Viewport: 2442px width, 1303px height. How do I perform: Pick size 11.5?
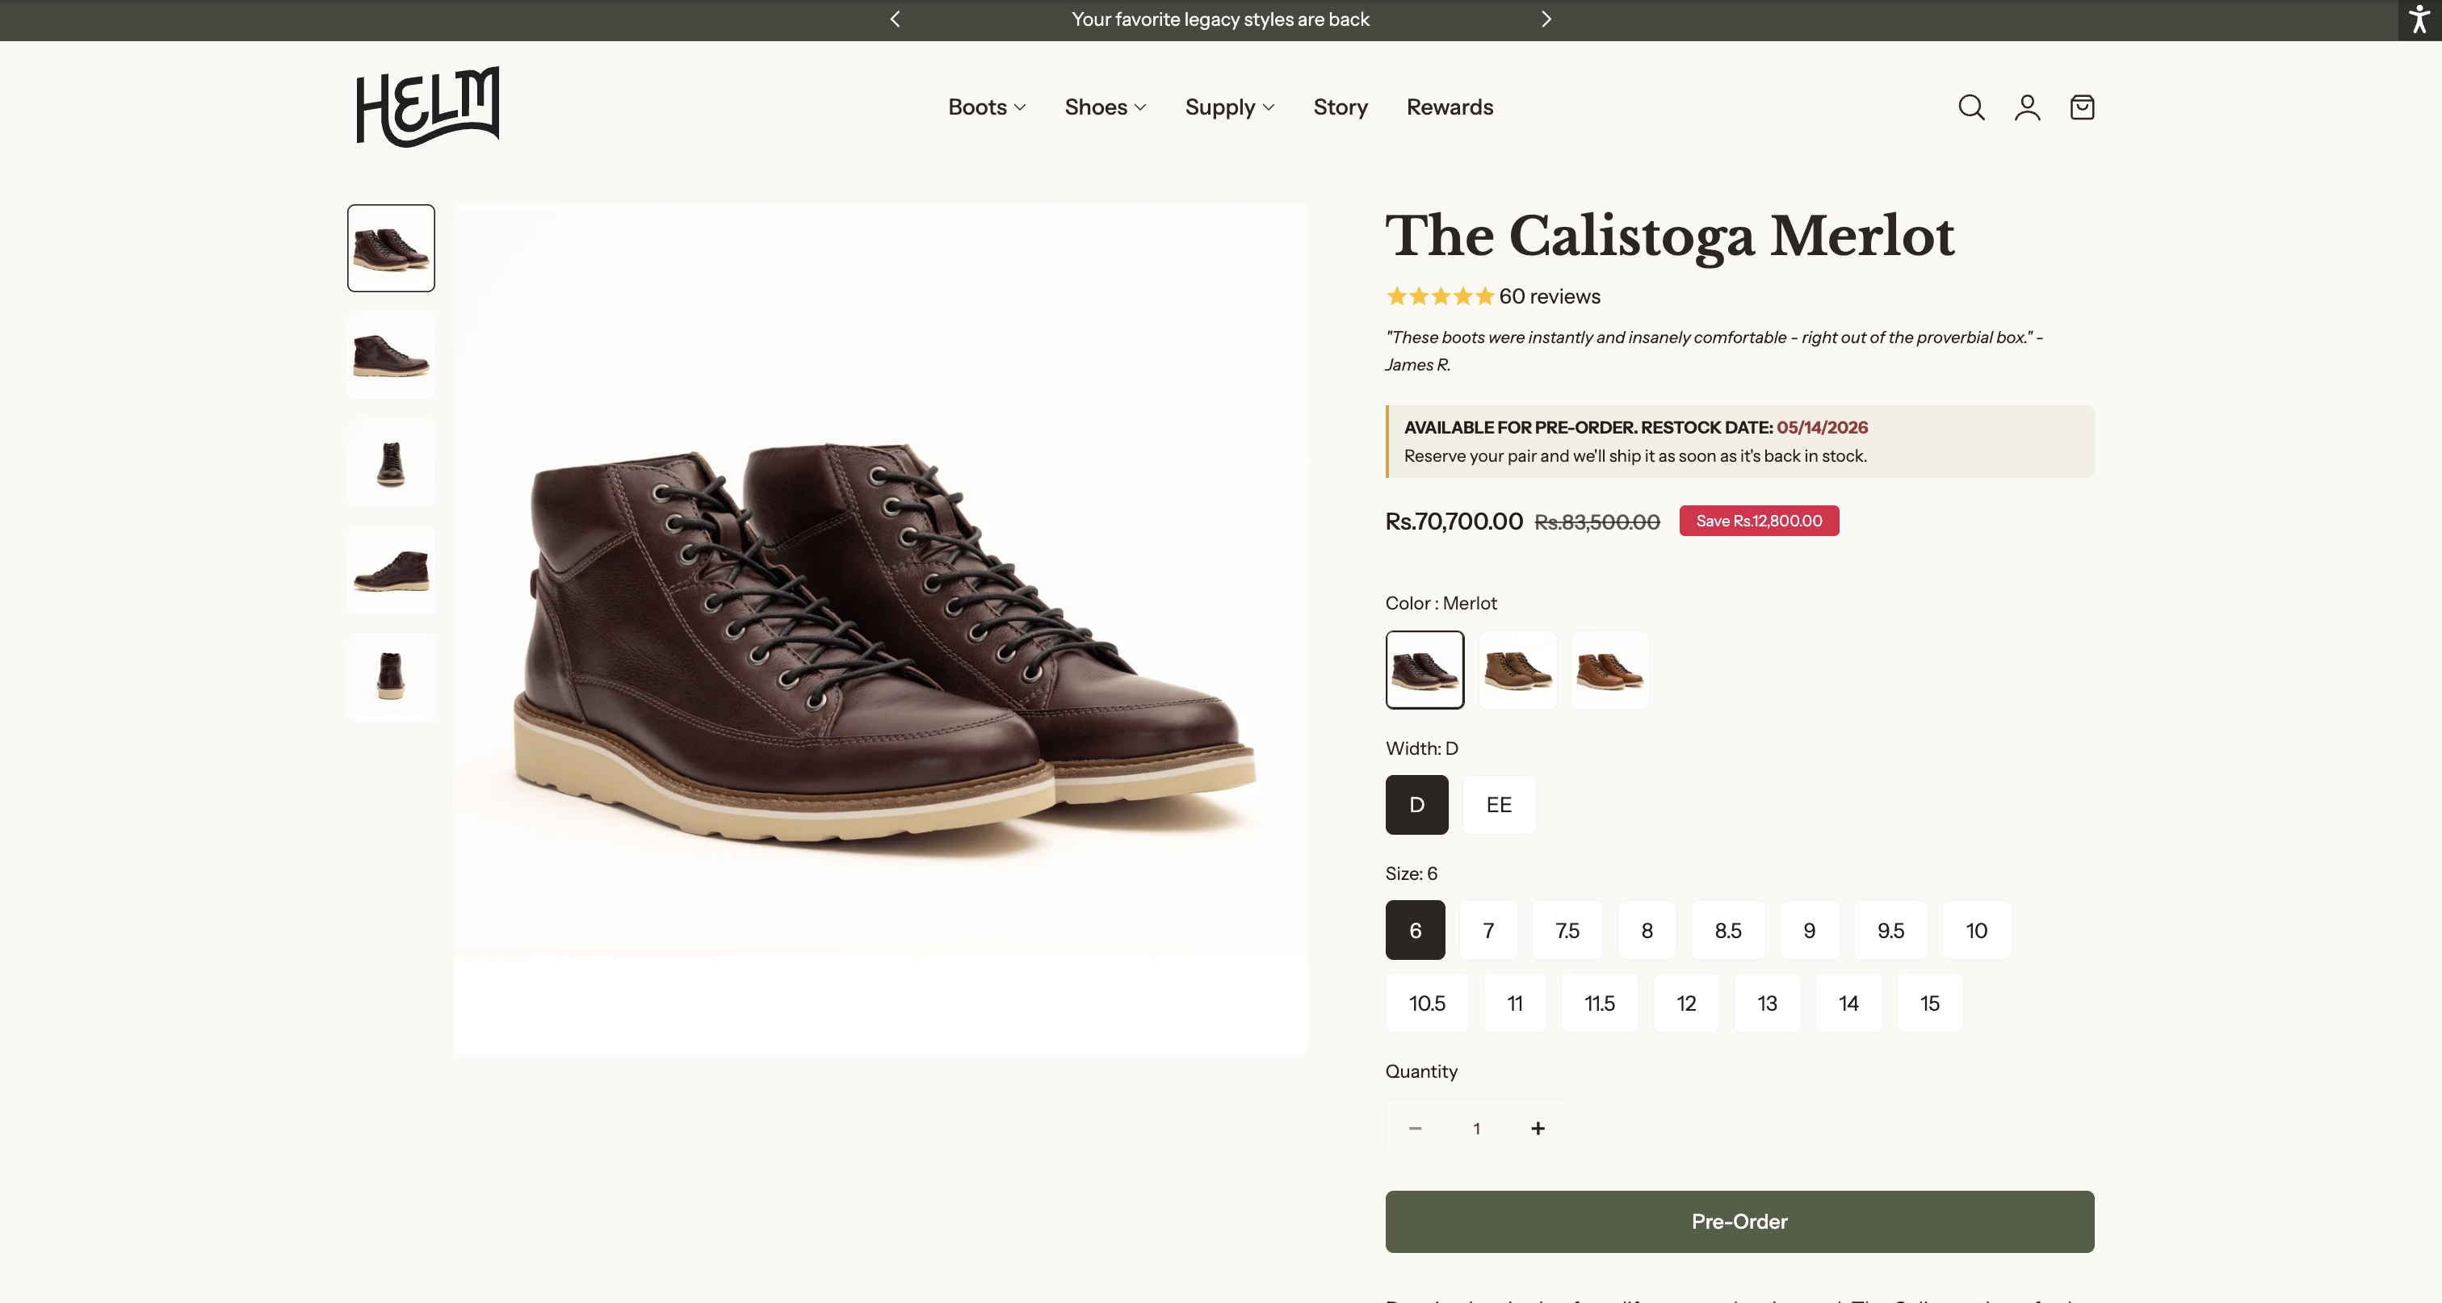pos(1599,1003)
